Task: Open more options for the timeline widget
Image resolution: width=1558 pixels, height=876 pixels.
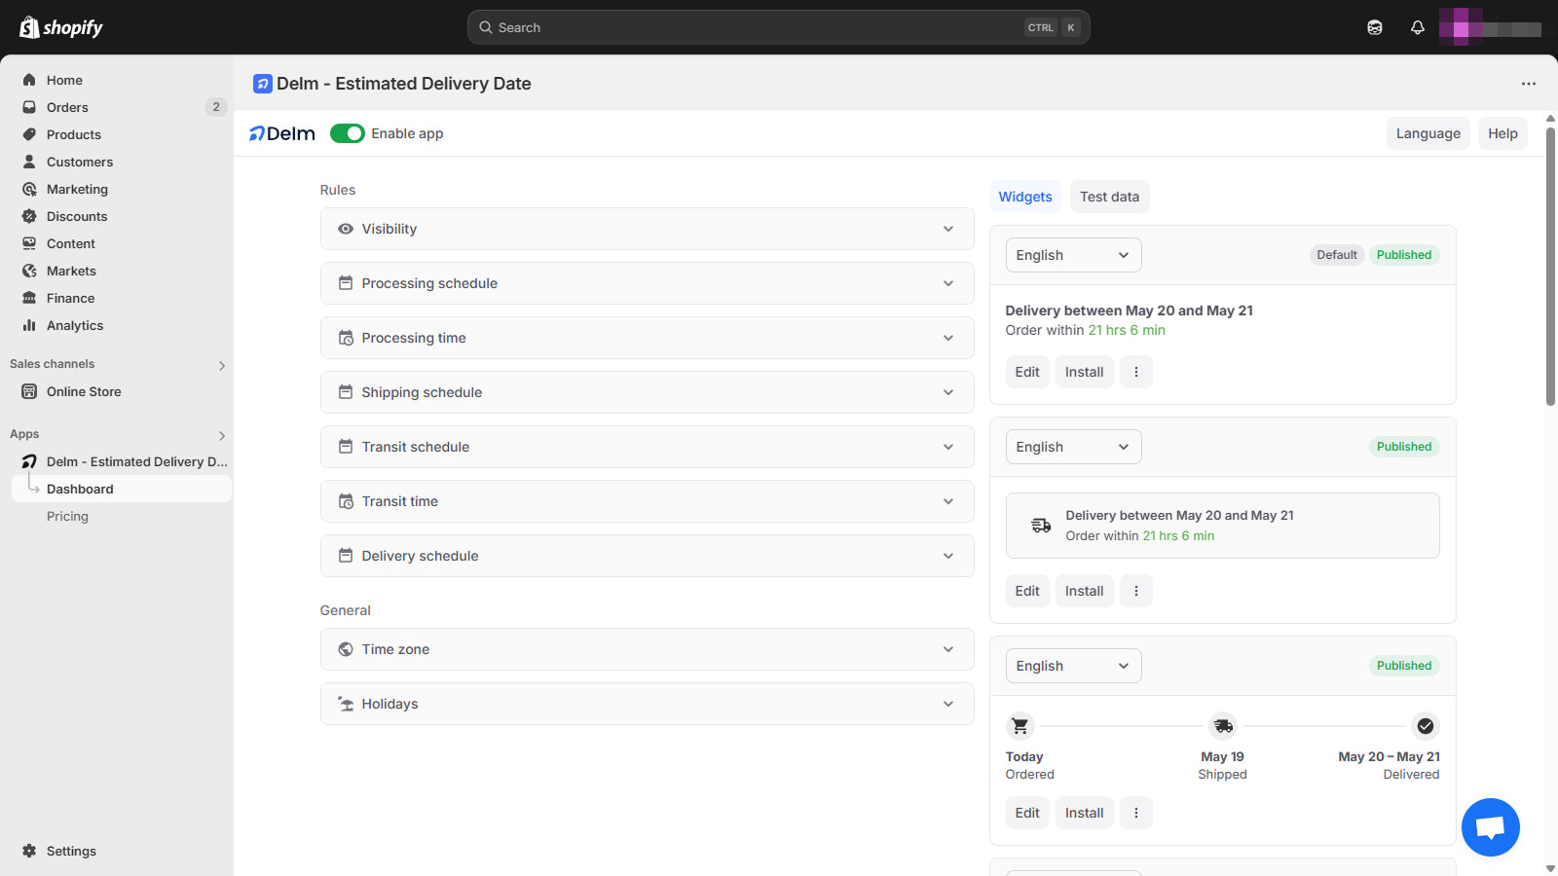Action: point(1136,813)
